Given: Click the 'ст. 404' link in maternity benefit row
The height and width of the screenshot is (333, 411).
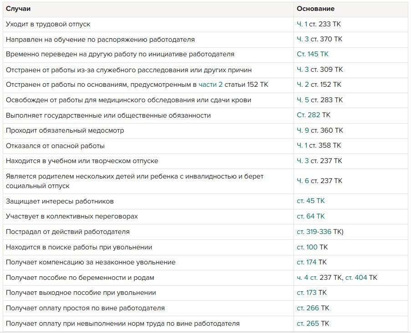Looking at the screenshot, I should 356,278.
